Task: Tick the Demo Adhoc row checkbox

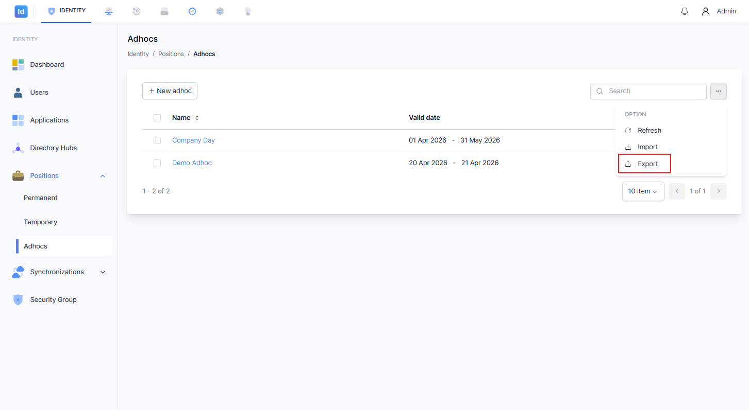Action: pos(157,163)
